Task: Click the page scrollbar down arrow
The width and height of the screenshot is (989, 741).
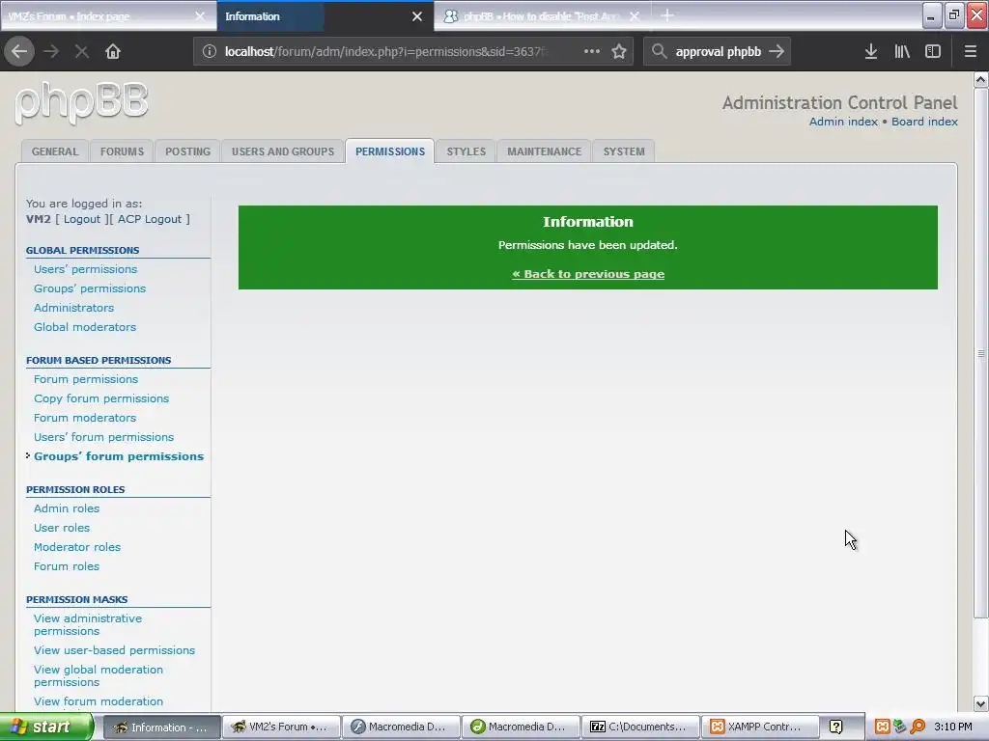Action: [980, 703]
